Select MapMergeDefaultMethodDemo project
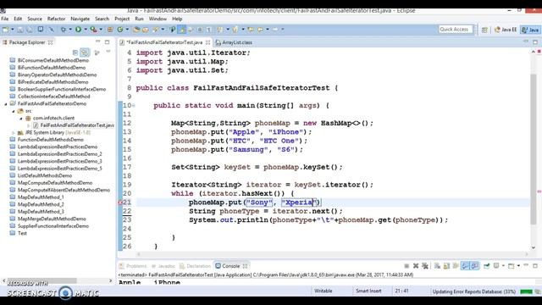This screenshot has height=305, width=542. click(x=52, y=219)
